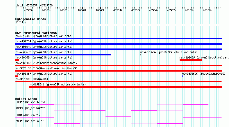The height and width of the screenshot is (127, 229).
Task: Open variant label nsv4199841
Action: pos(57,84)
